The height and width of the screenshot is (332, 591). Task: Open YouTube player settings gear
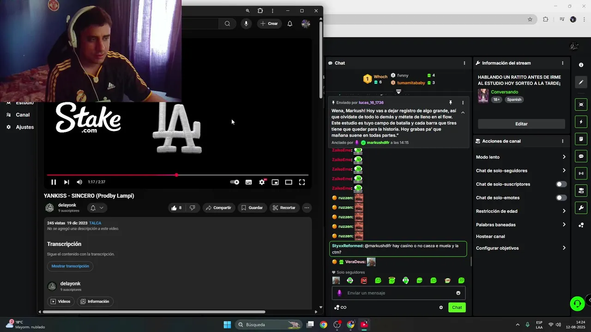(x=262, y=182)
